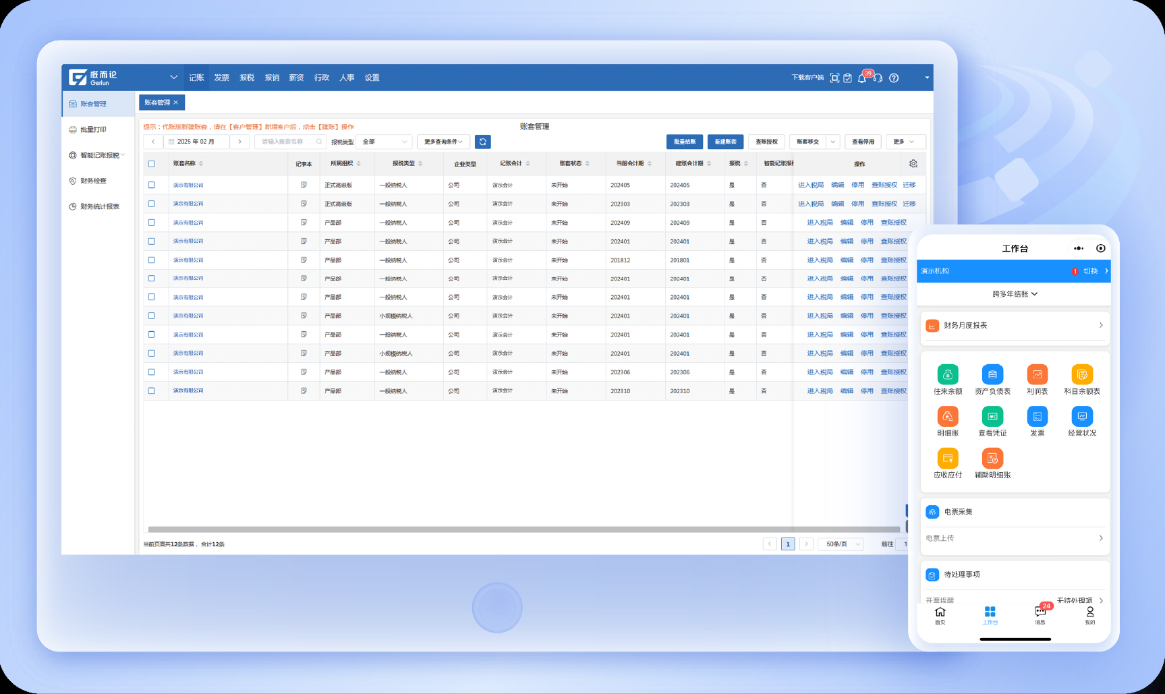Open notification bell with 39 badge

tap(862, 78)
